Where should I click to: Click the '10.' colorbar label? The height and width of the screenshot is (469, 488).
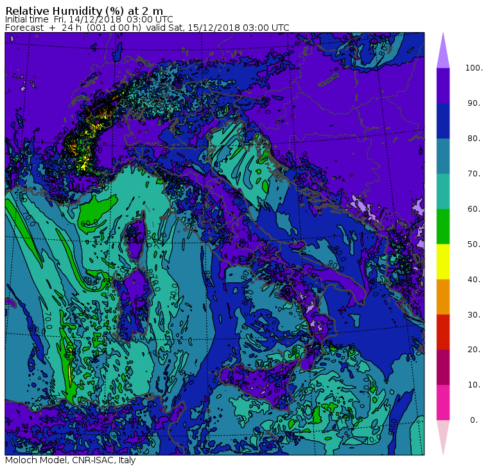click(474, 385)
